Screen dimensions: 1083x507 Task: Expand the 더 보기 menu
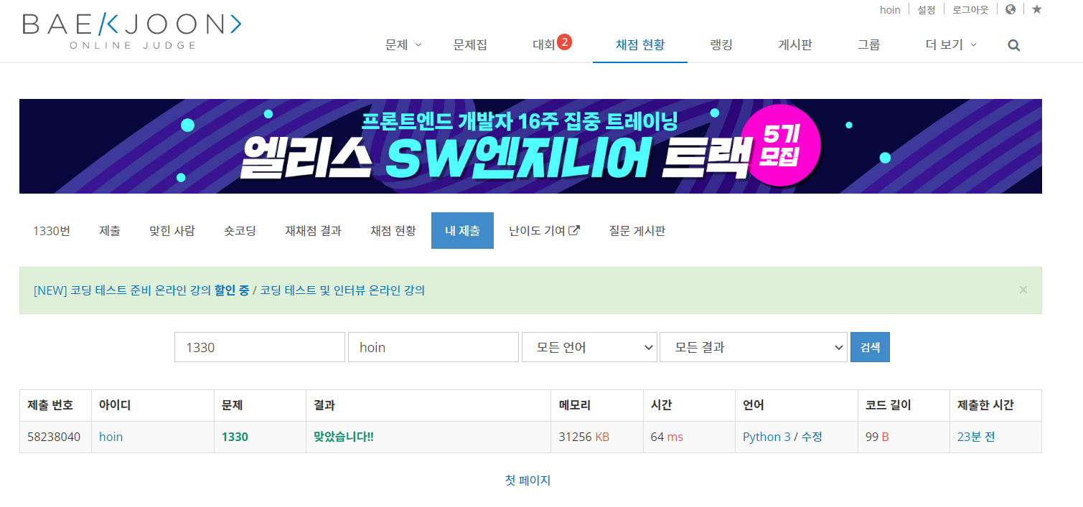[x=951, y=44]
